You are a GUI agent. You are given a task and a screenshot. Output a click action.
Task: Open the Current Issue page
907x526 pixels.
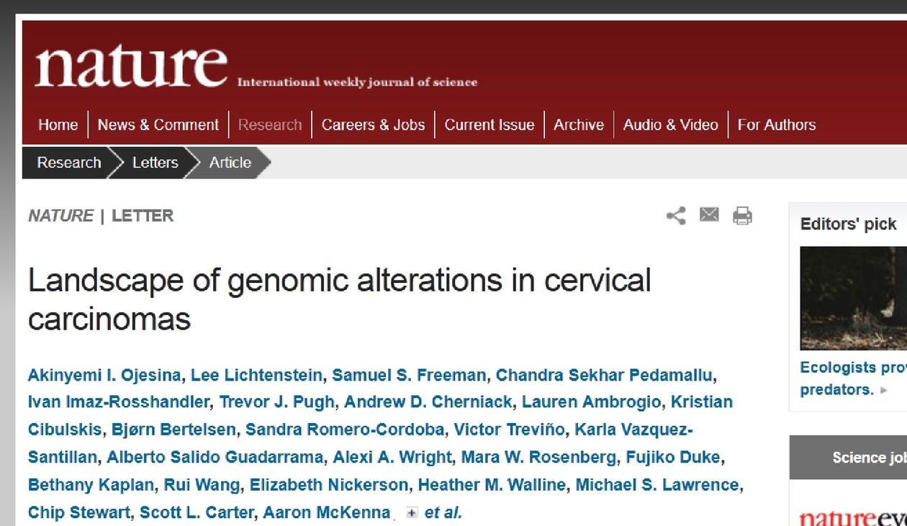[x=489, y=125]
